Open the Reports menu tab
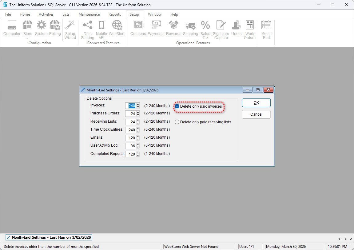 click(114, 14)
